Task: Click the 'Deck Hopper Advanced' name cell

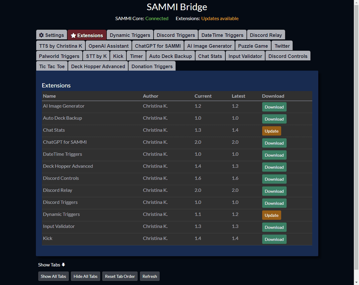Action: click(68, 166)
